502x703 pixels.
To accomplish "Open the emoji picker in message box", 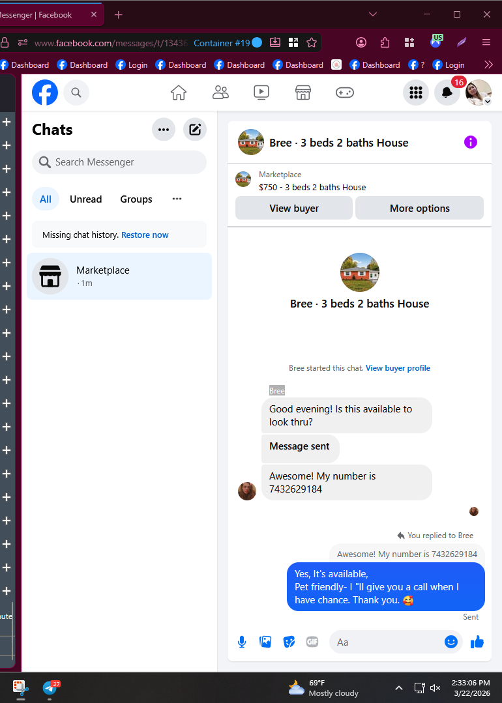I will pos(451,642).
